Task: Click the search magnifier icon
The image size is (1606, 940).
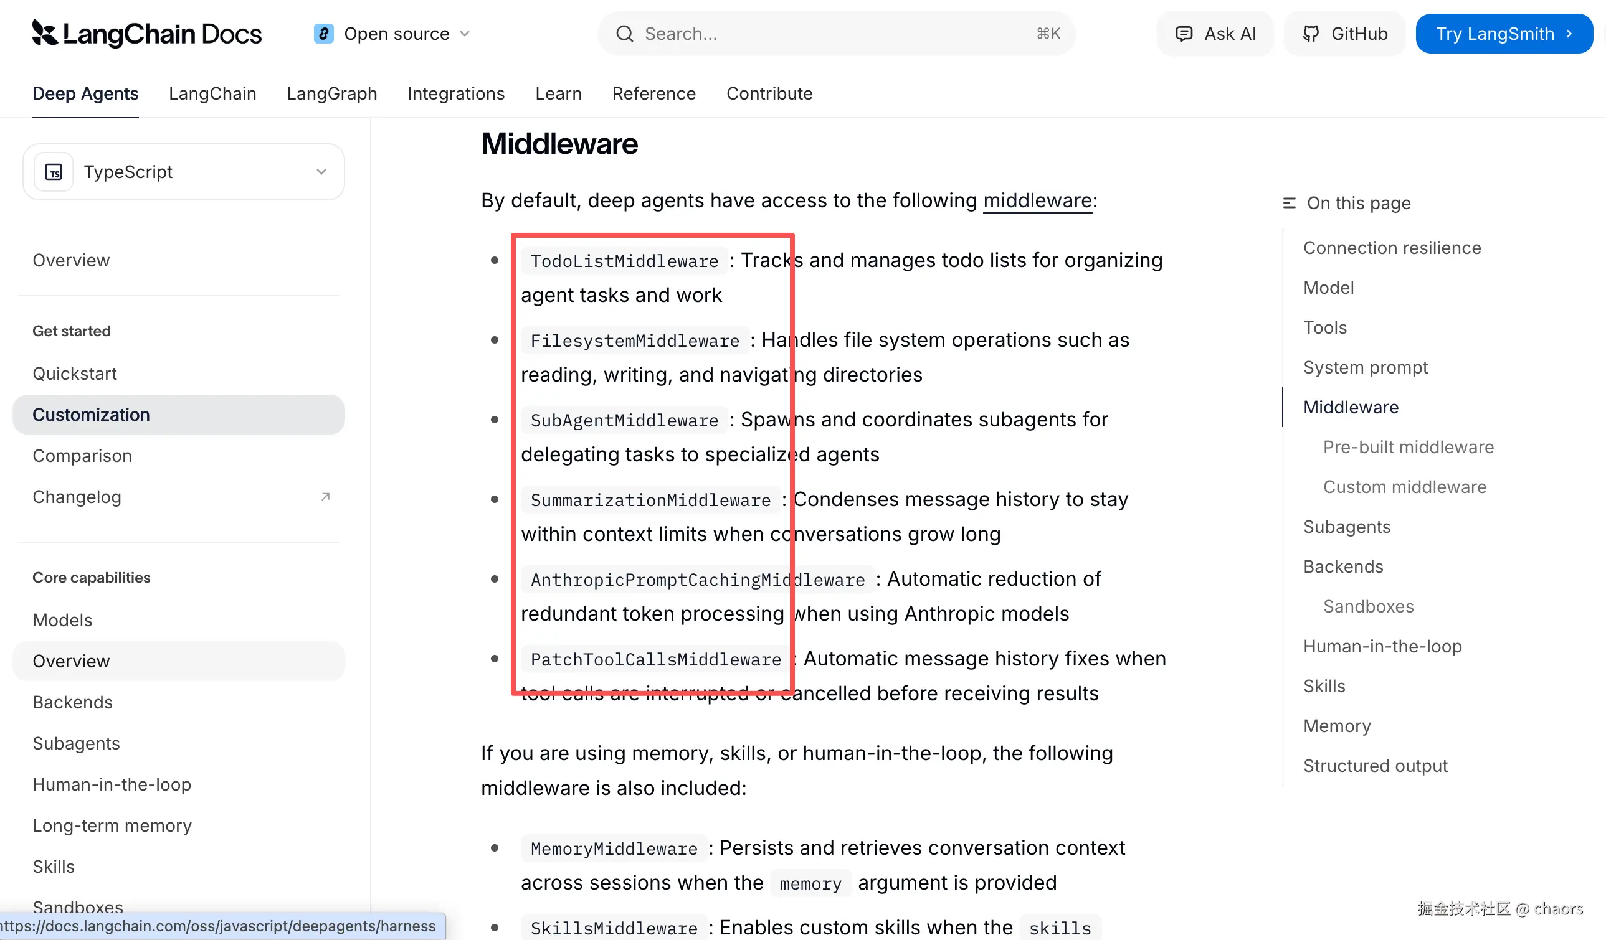Action: [x=625, y=34]
